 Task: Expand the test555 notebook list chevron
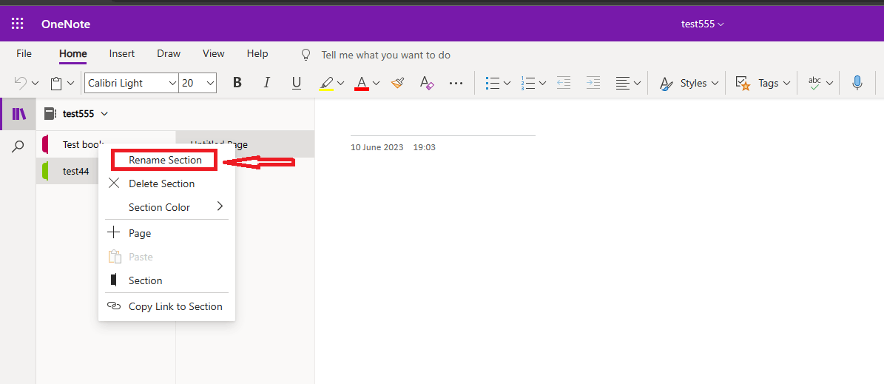(x=104, y=114)
